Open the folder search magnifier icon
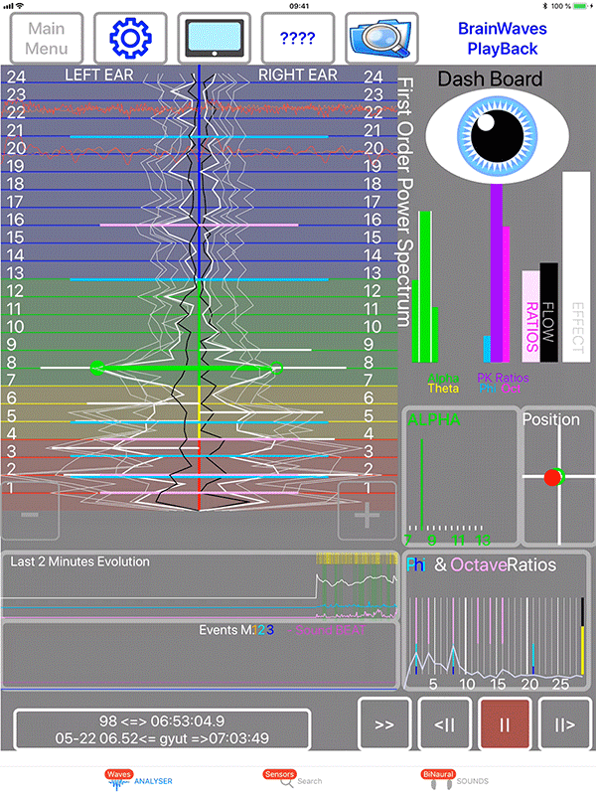 [x=381, y=38]
